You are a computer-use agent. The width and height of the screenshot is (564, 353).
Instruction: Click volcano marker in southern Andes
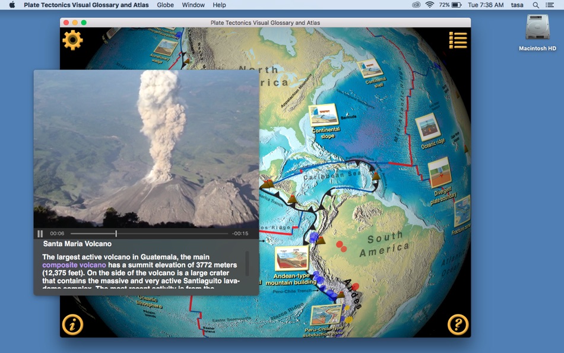pos(340,295)
